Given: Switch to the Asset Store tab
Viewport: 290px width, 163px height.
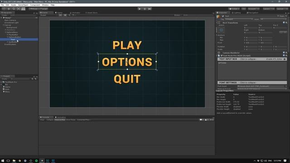Looking at the screenshot, I should tap(92, 13).
